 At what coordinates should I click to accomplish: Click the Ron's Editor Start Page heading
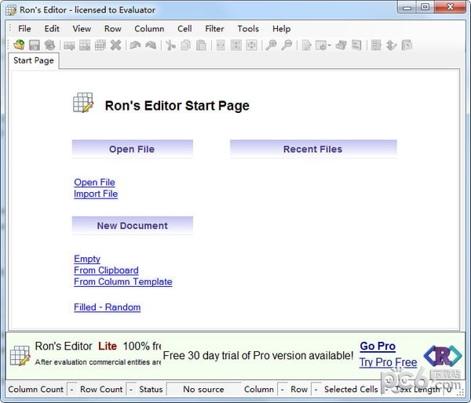click(x=177, y=106)
